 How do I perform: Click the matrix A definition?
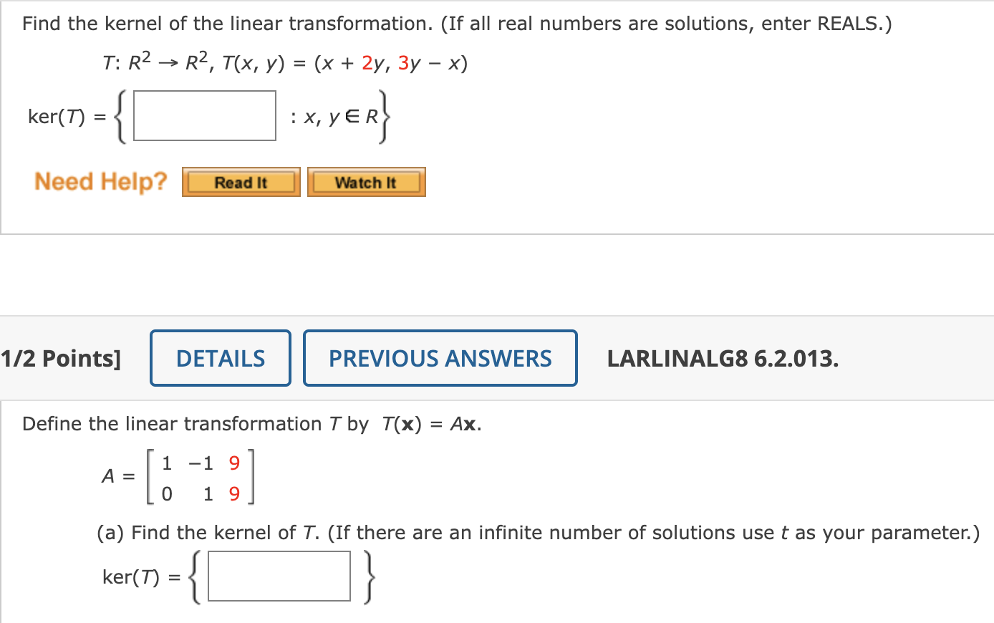178,476
